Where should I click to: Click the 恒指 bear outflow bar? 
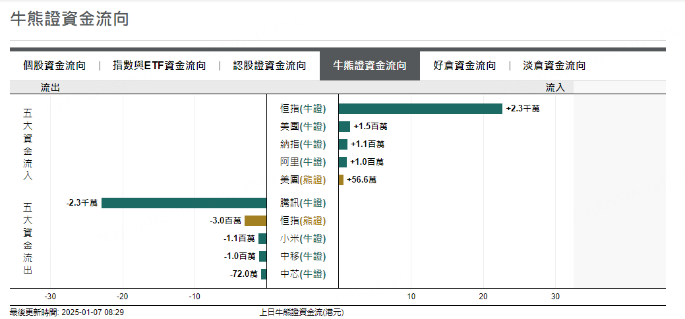[256, 221]
